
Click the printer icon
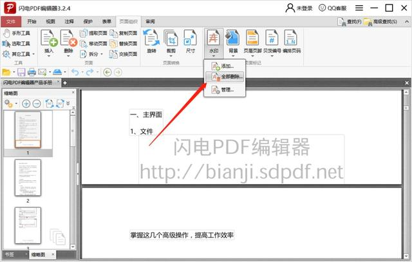pyautogui.click(x=32, y=72)
